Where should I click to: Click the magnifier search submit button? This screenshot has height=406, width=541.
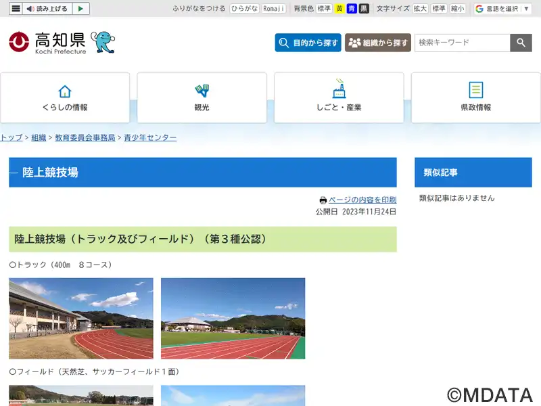point(521,43)
